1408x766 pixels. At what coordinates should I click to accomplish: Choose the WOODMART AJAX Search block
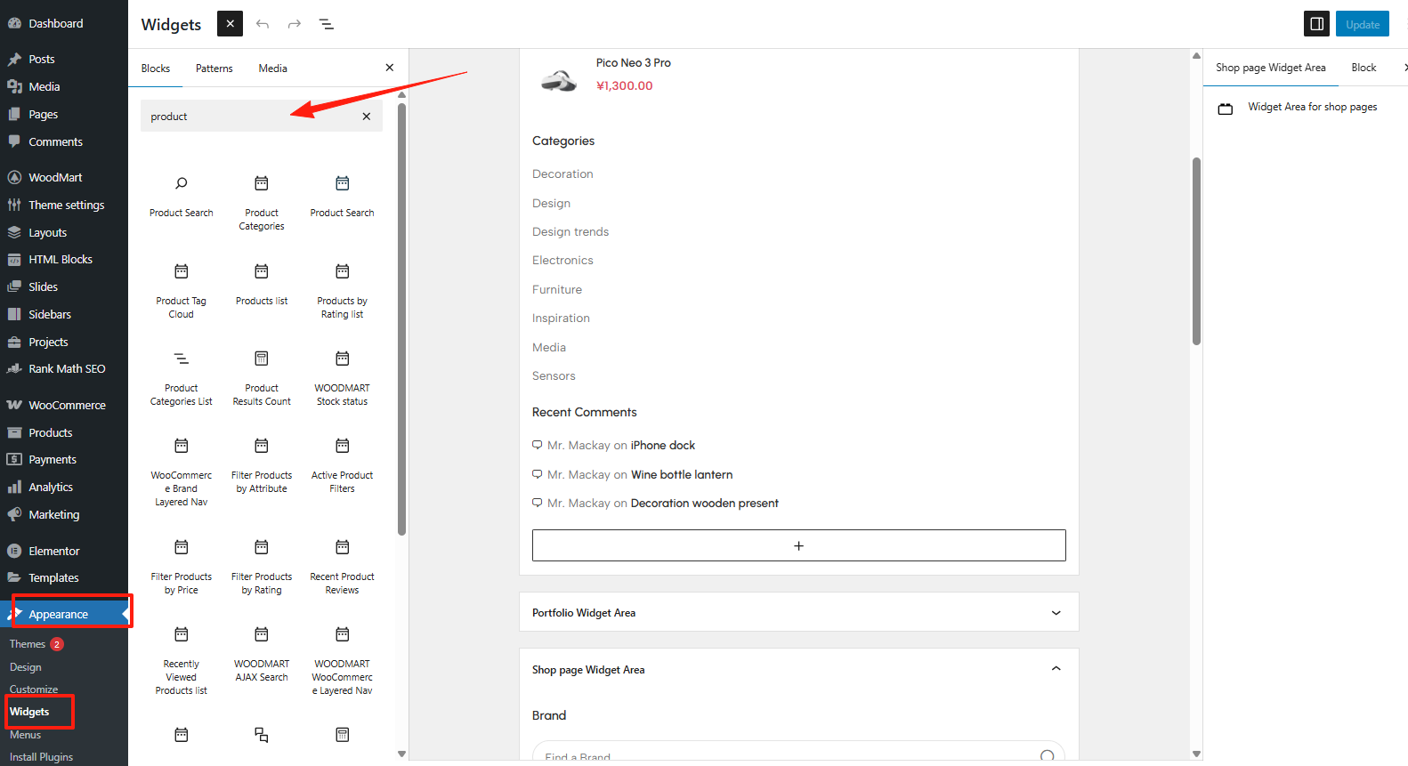click(x=262, y=654)
